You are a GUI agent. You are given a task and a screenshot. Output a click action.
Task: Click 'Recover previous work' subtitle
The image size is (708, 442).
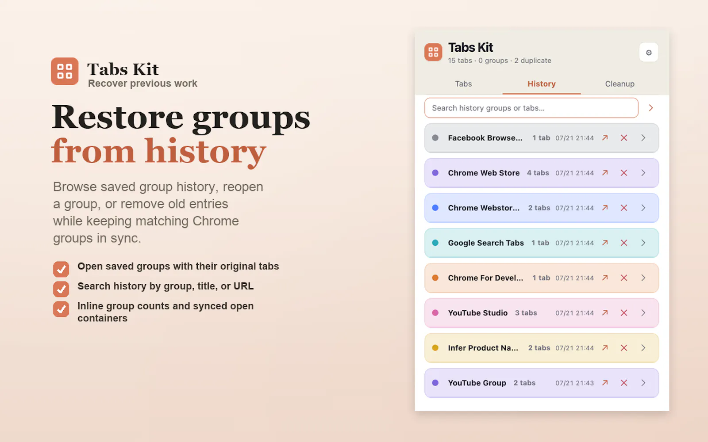(142, 84)
